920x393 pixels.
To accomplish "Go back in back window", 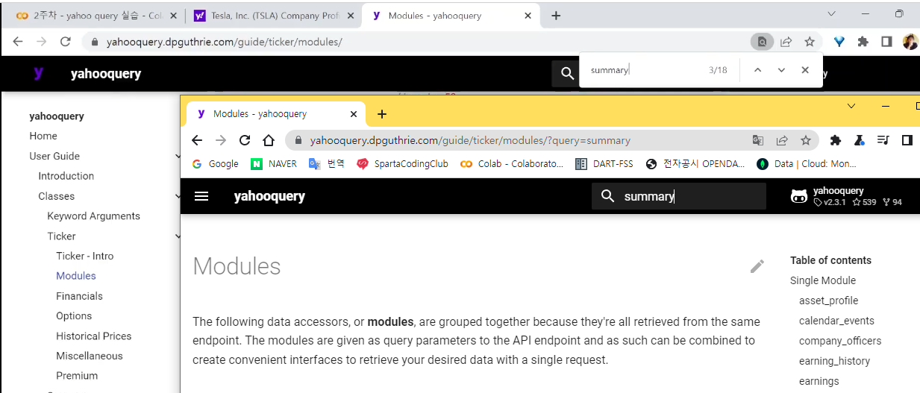I will [x=18, y=42].
